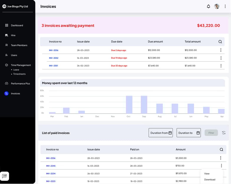Click the reset filter refresh icon
This screenshot has width=231, height=184.
coord(224,133)
